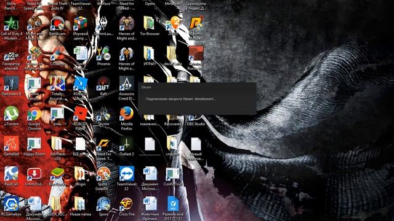The width and height of the screenshot is (394, 221).
Task: Click the Grand Theft Auto IV label
Action: tap(57, 6)
